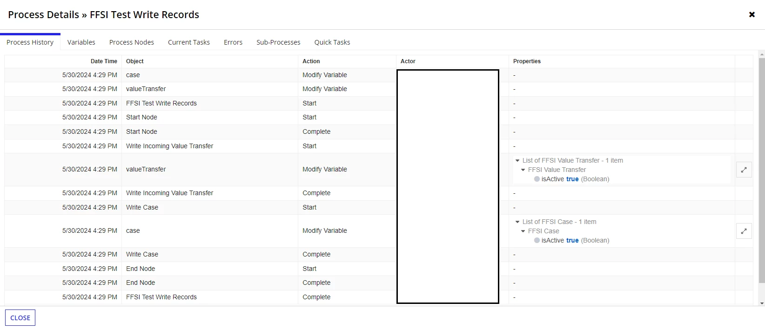Click the vertical scrollbar thumb

click(x=762, y=170)
